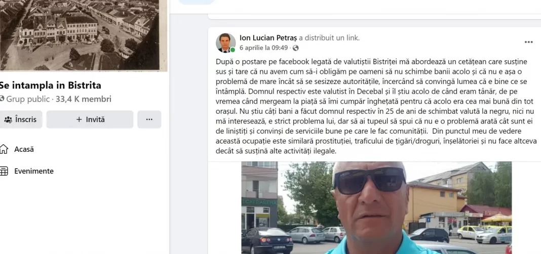Click the Invită button
The height and width of the screenshot is (254, 541).
tap(90, 119)
